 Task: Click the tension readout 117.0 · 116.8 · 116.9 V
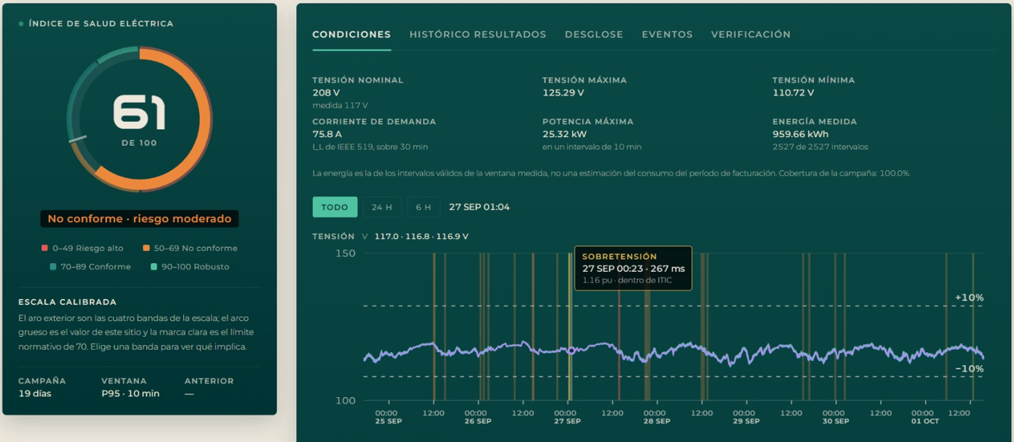point(422,236)
